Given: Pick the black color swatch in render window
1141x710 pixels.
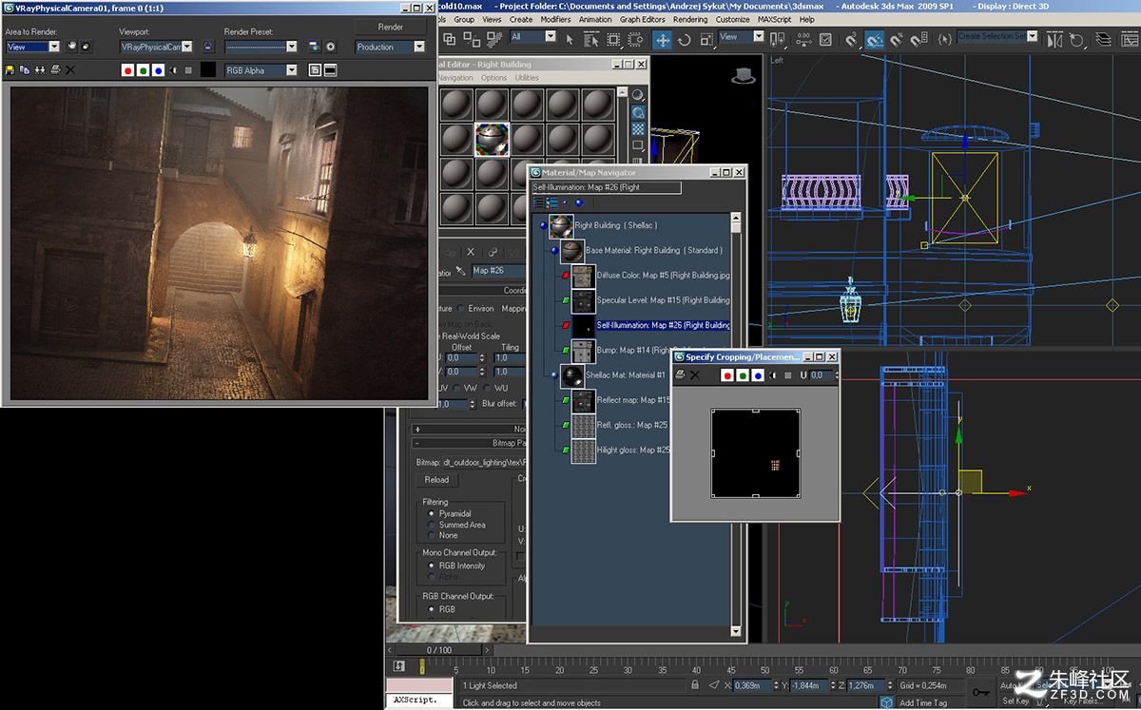Looking at the screenshot, I should click(208, 70).
